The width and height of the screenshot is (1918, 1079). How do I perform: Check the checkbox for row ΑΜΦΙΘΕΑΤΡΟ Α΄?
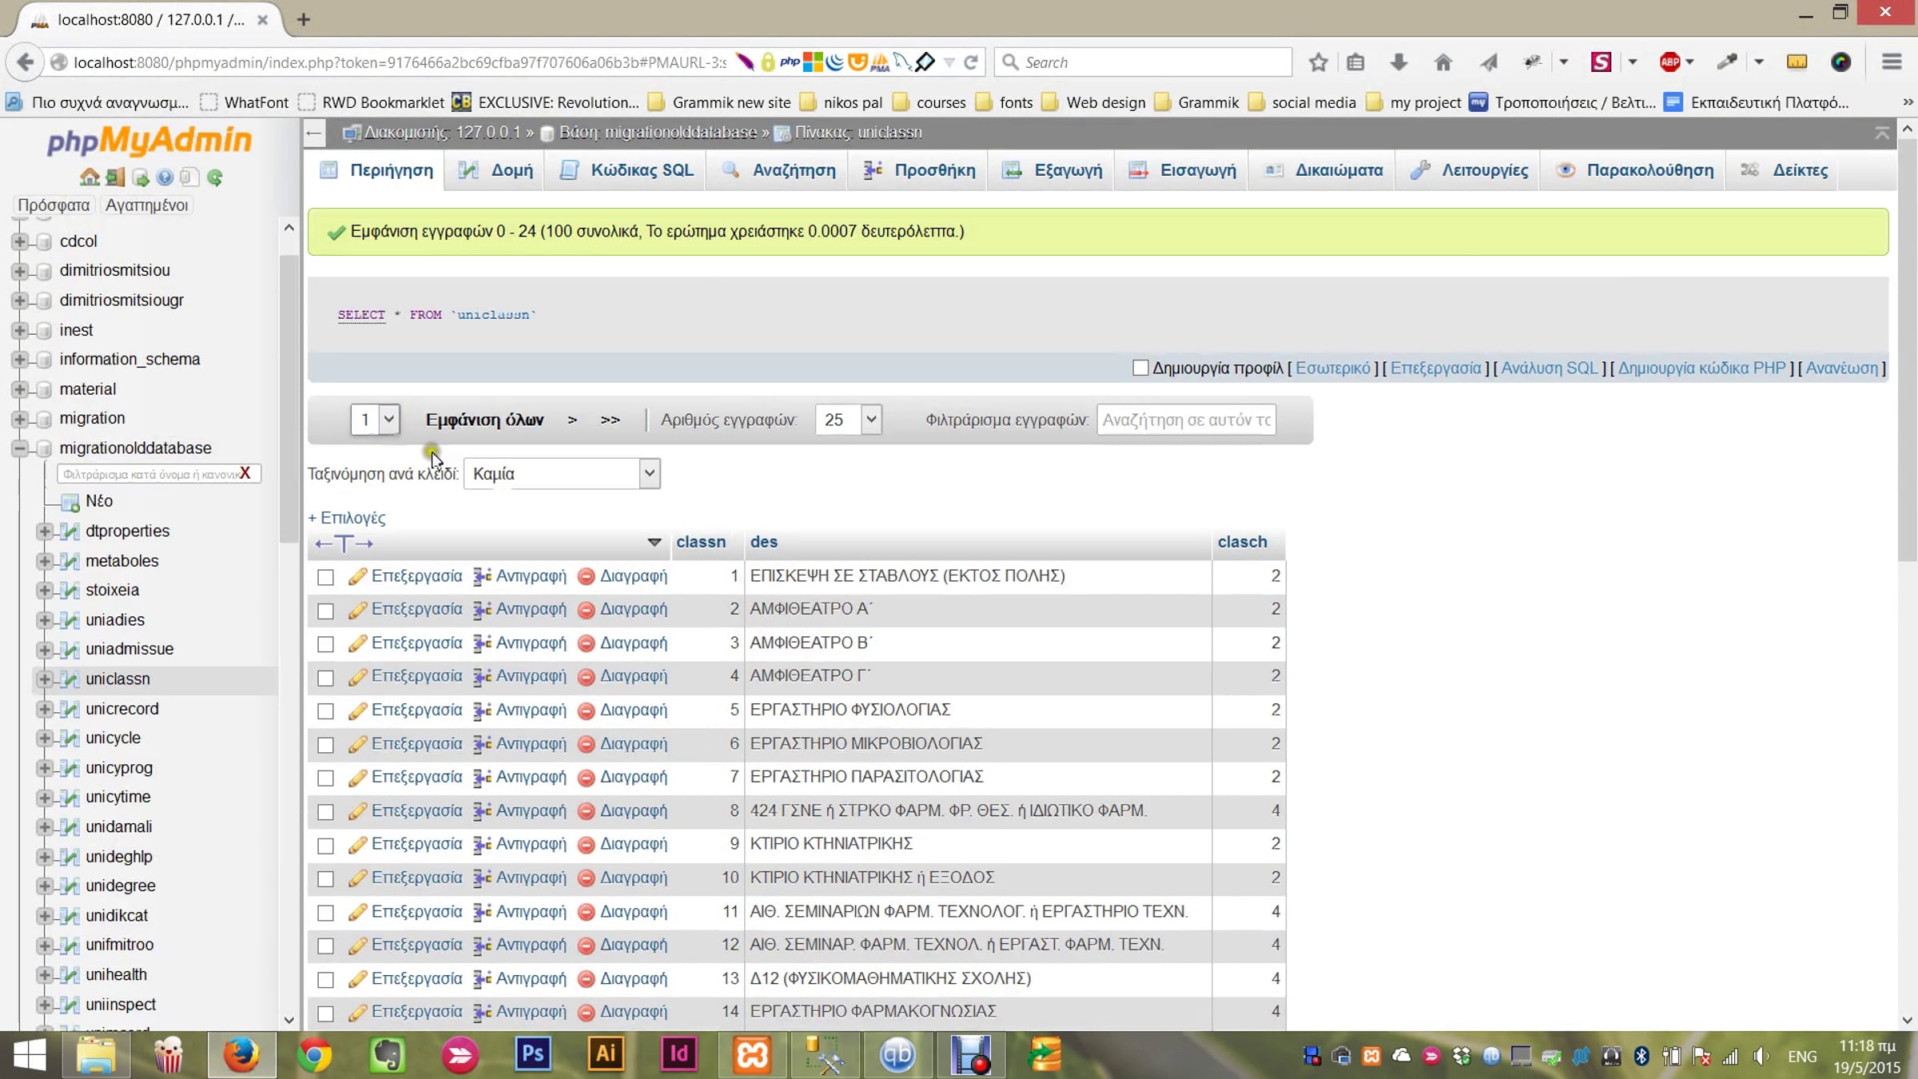(x=325, y=611)
